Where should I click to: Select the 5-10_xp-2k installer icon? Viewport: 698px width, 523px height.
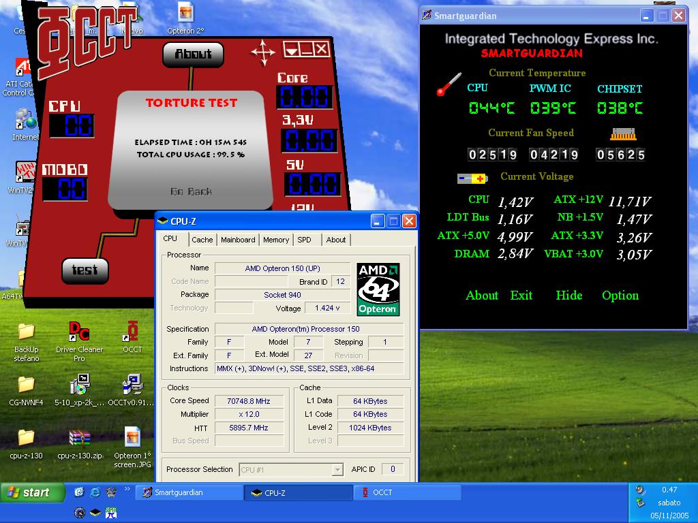click(x=80, y=390)
